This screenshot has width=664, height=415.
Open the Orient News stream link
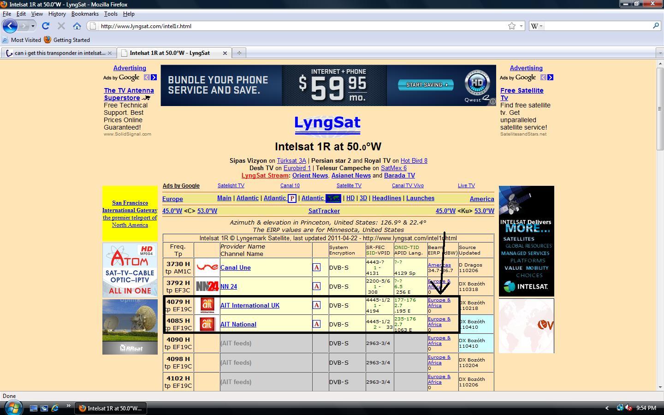tap(310, 175)
